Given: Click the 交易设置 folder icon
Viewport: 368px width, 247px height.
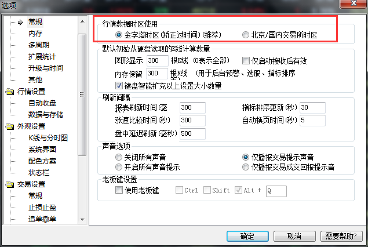Looking at the screenshot, I should coord(10,184).
